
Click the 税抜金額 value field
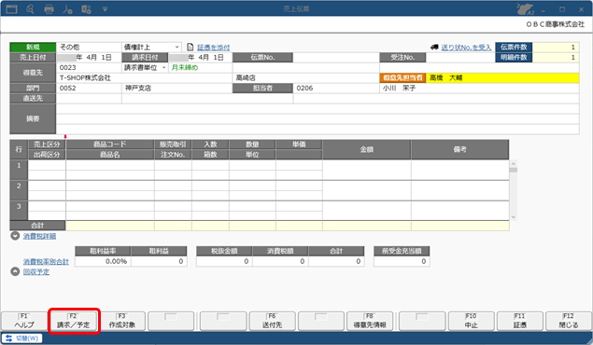(224, 262)
